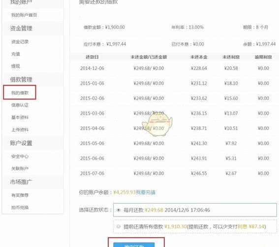Click the 借款管理 section header

21,79
